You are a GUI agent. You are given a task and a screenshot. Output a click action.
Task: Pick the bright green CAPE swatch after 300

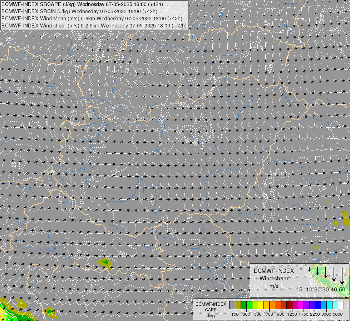click(x=250, y=305)
